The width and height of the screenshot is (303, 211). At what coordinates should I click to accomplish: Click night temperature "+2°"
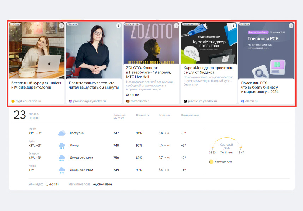pos(31,170)
